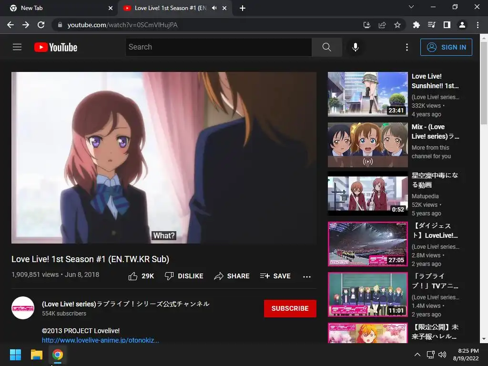Open Chrome extensions puzzle icon
Viewport: 488px width, 366px height.
pyautogui.click(x=416, y=25)
